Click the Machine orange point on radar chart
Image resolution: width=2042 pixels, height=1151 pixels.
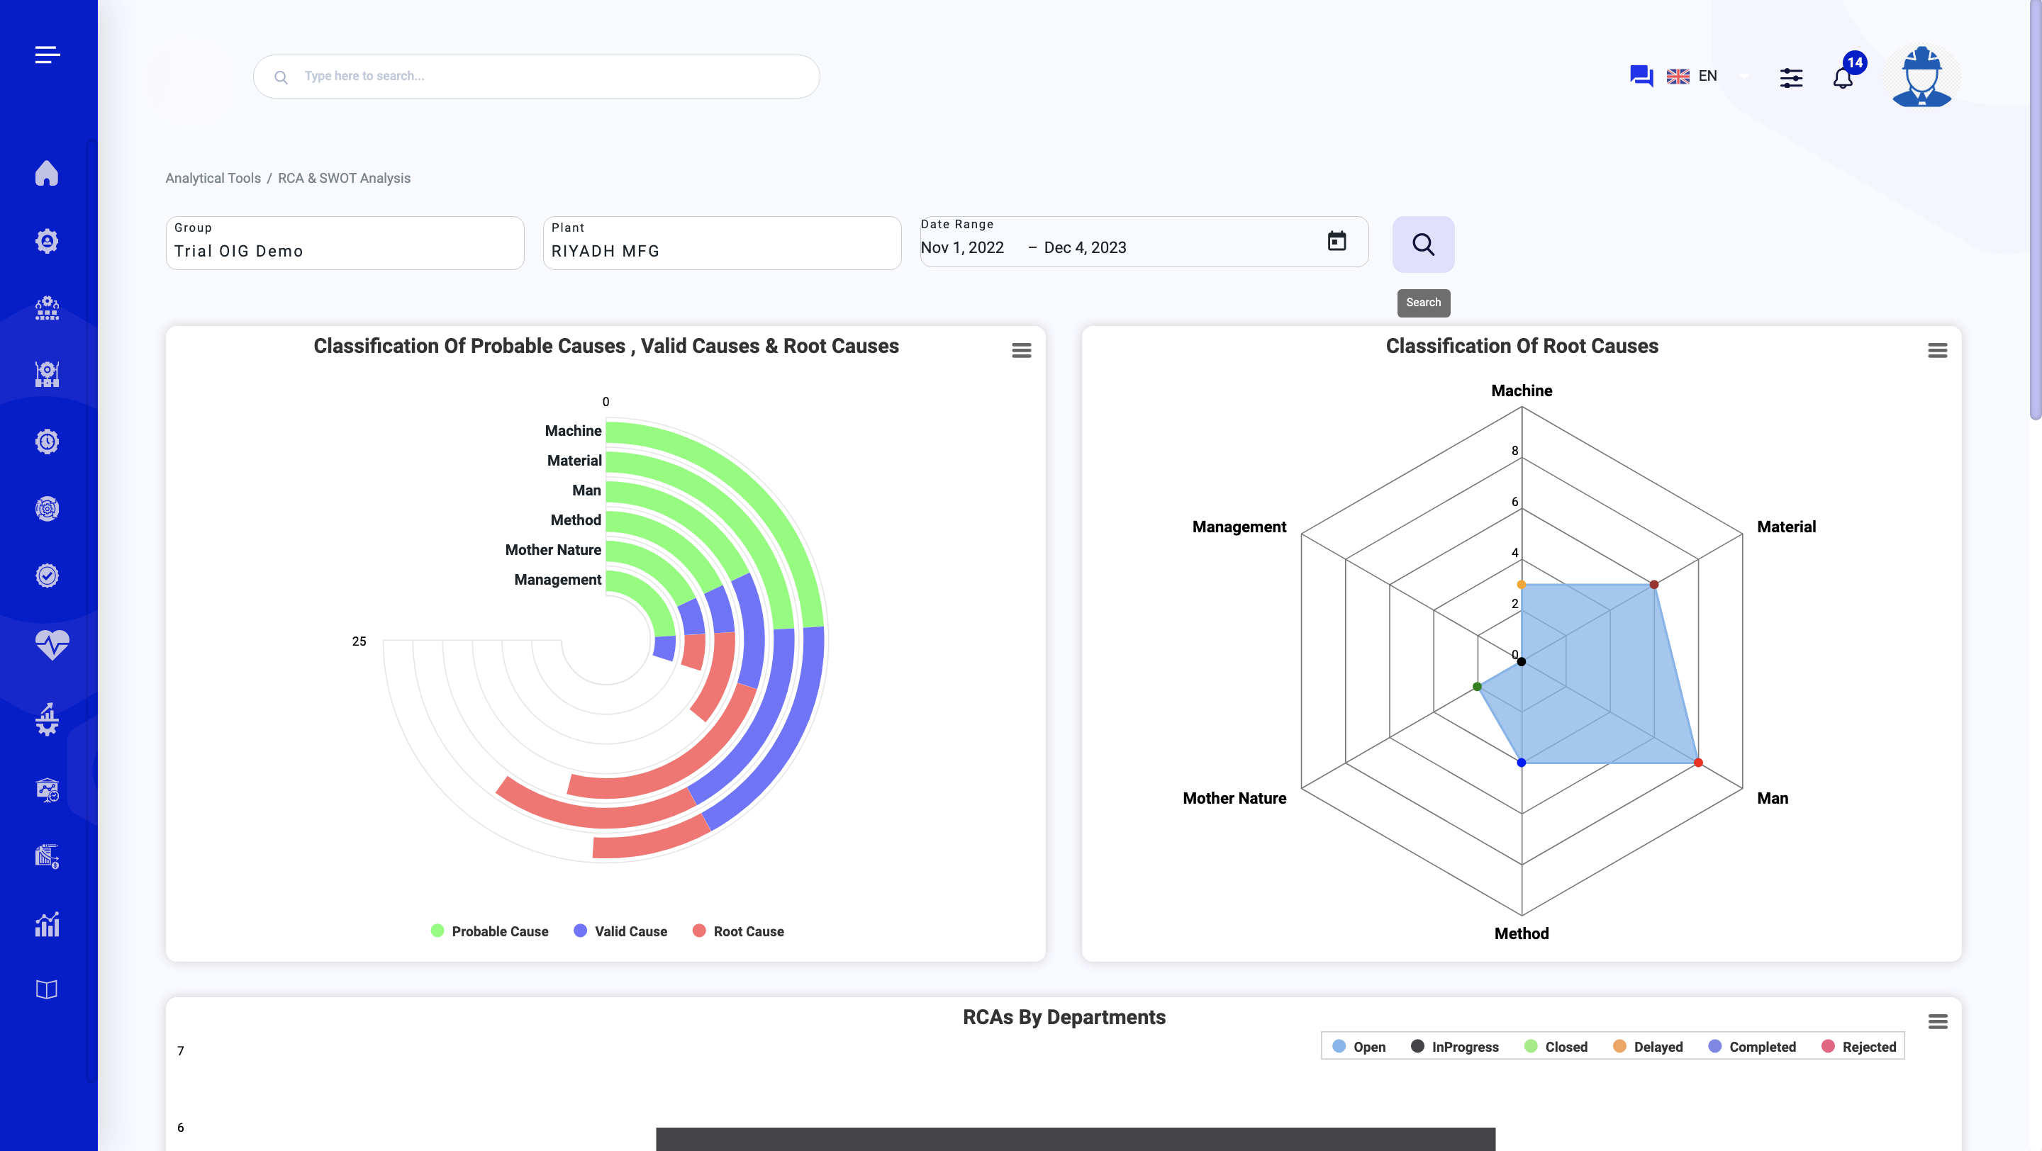1521,585
